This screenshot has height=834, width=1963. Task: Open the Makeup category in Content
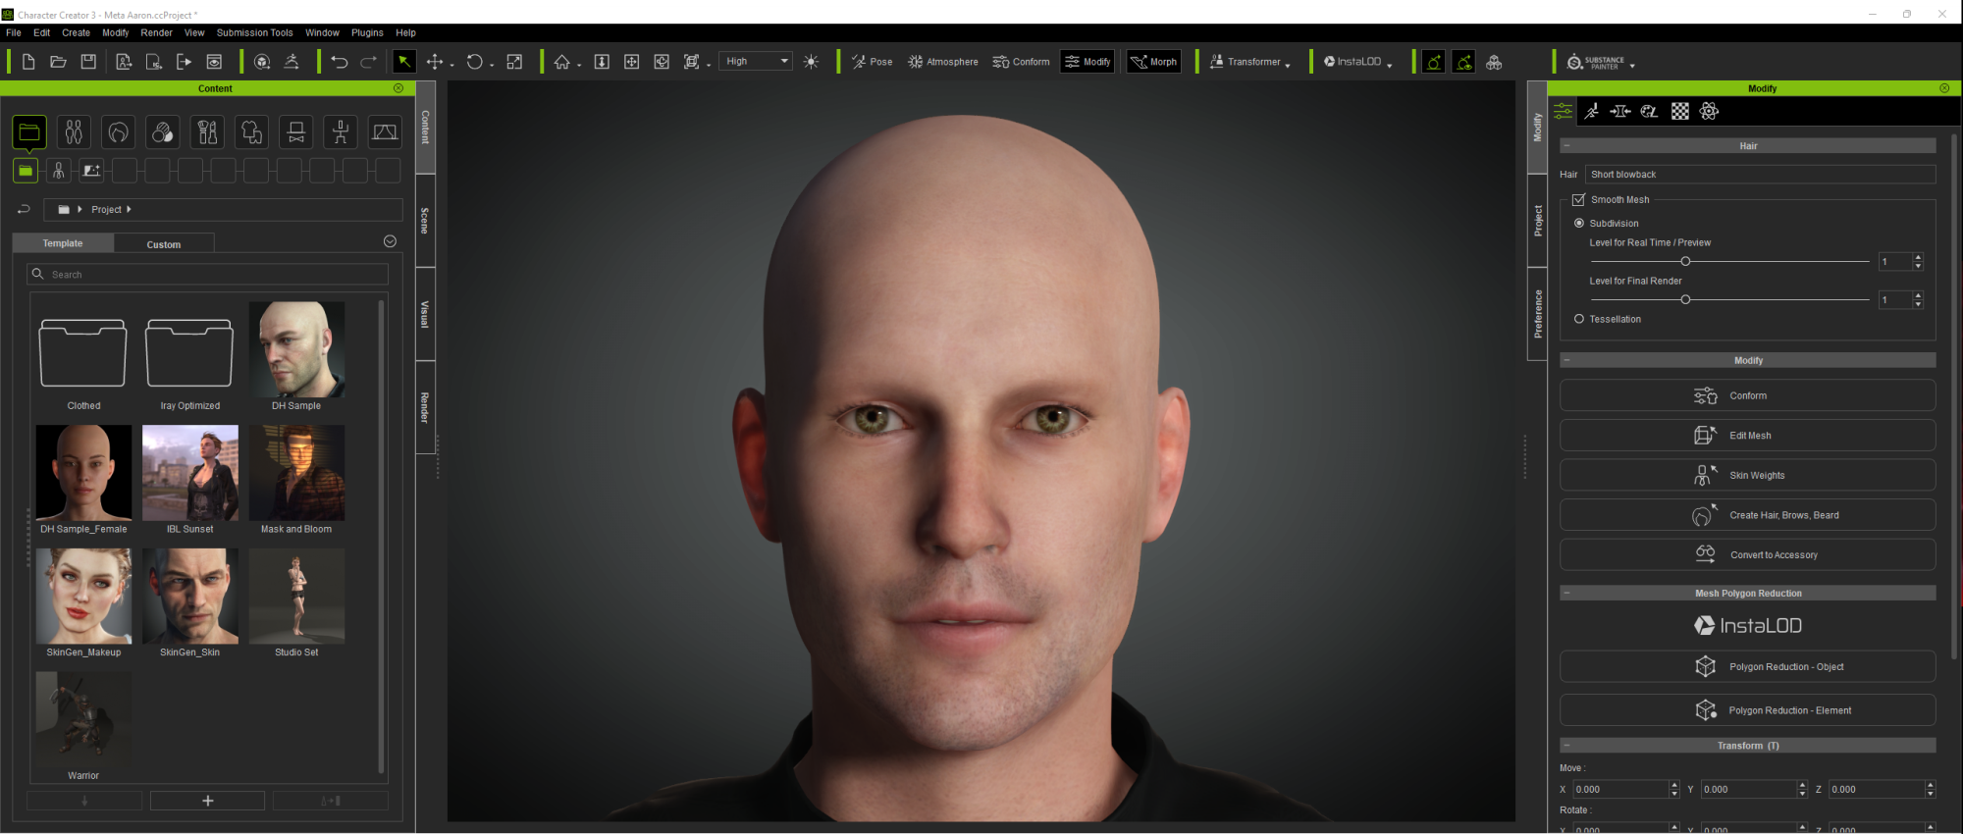coord(207,131)
